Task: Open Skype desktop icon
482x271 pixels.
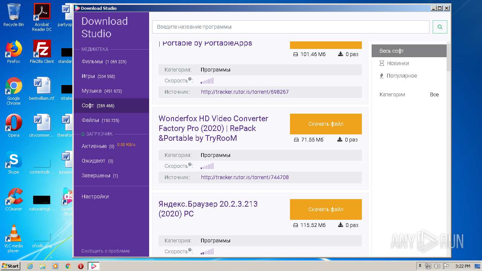Action: 14,163
